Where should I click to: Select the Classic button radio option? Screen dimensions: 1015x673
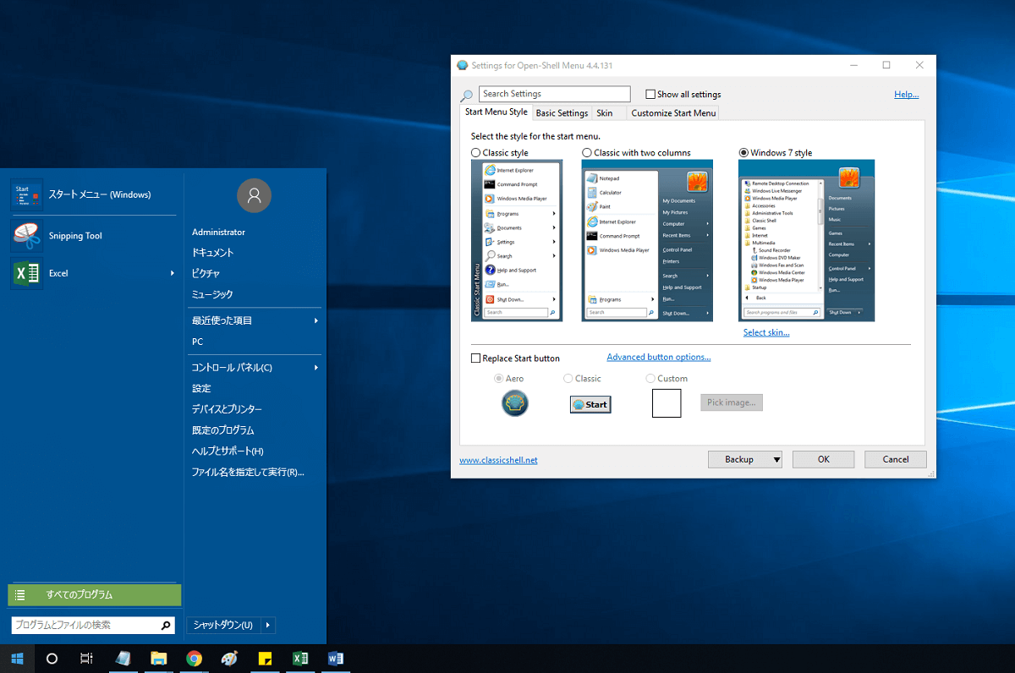pos(568,379)
